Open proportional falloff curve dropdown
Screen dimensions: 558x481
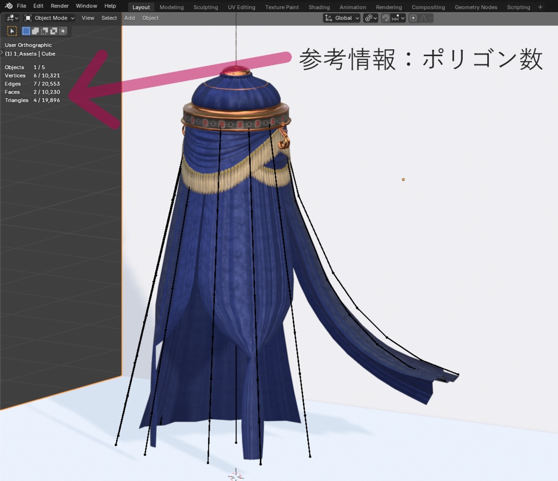tap(426, 18)
